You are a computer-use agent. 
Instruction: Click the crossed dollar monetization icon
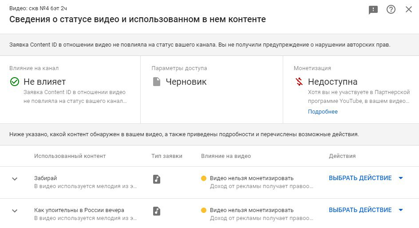[x=299, y=82]
